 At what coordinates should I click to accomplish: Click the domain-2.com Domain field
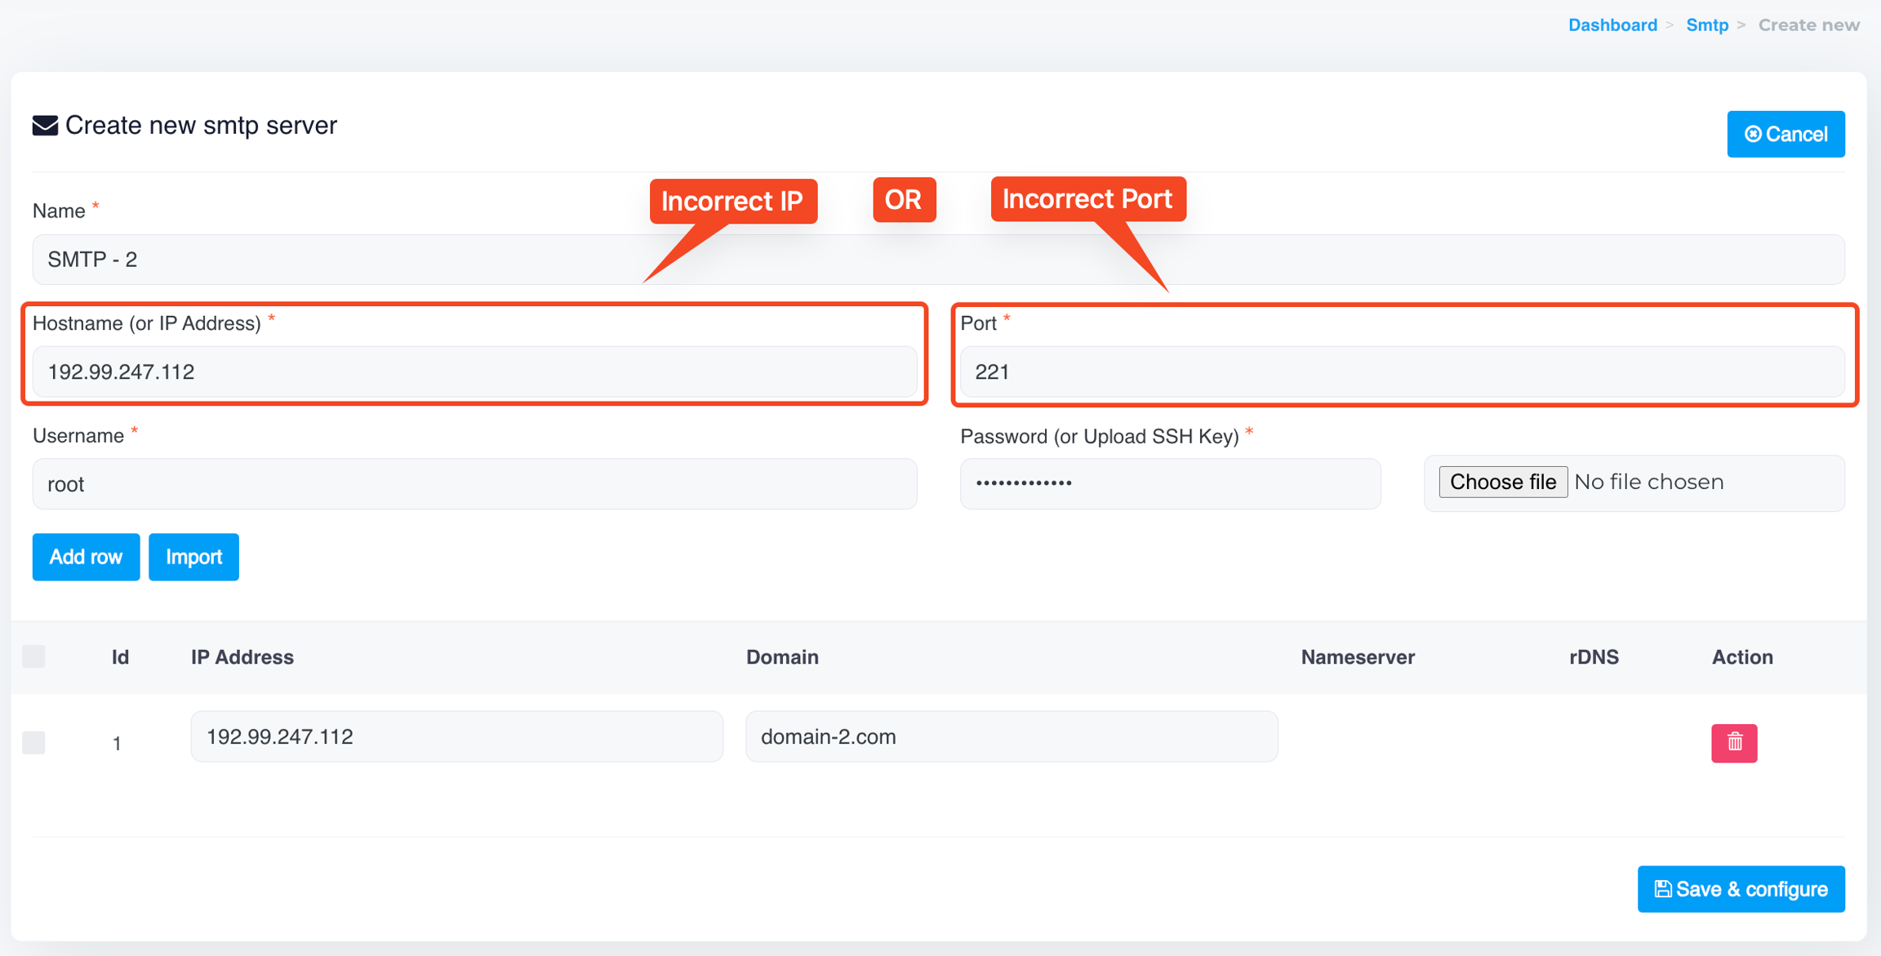coord(1011,736)
